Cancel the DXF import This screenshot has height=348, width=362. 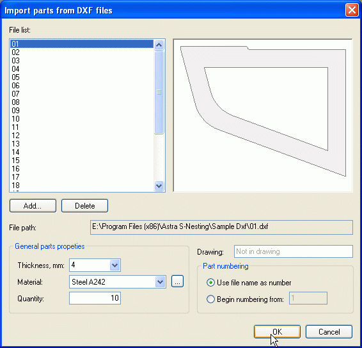click(x=329, y=331)
